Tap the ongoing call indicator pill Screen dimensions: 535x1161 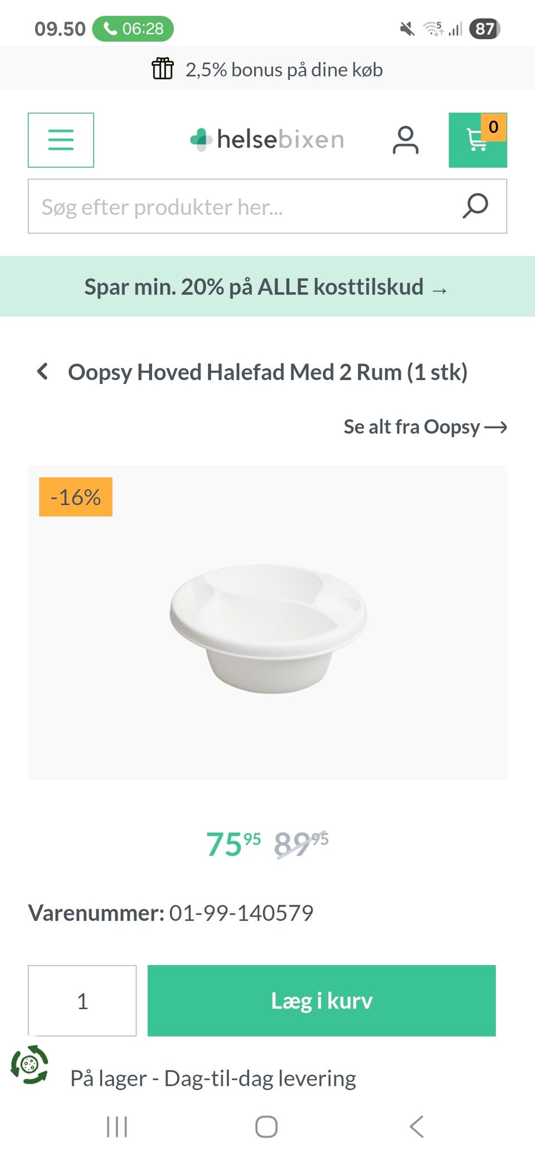[x=133, y=28]
